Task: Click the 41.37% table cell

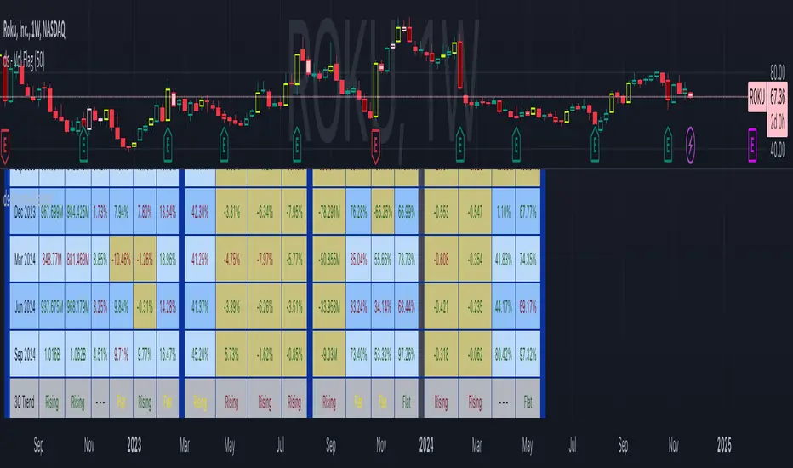Action: [200, 306]
